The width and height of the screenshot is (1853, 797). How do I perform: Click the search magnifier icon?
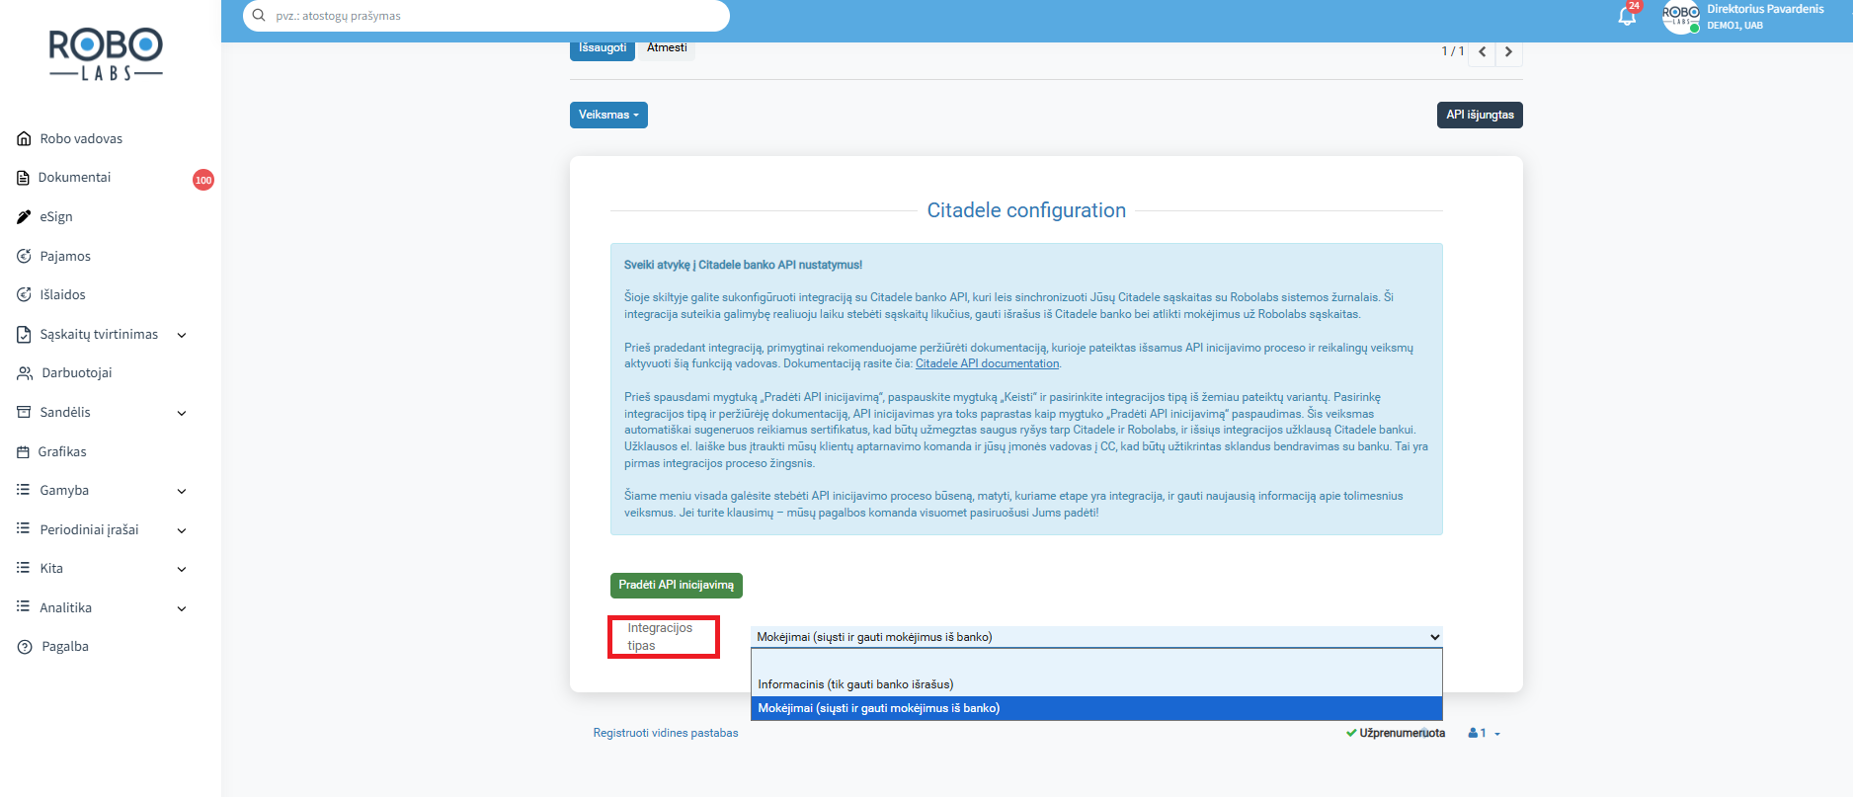259,16
